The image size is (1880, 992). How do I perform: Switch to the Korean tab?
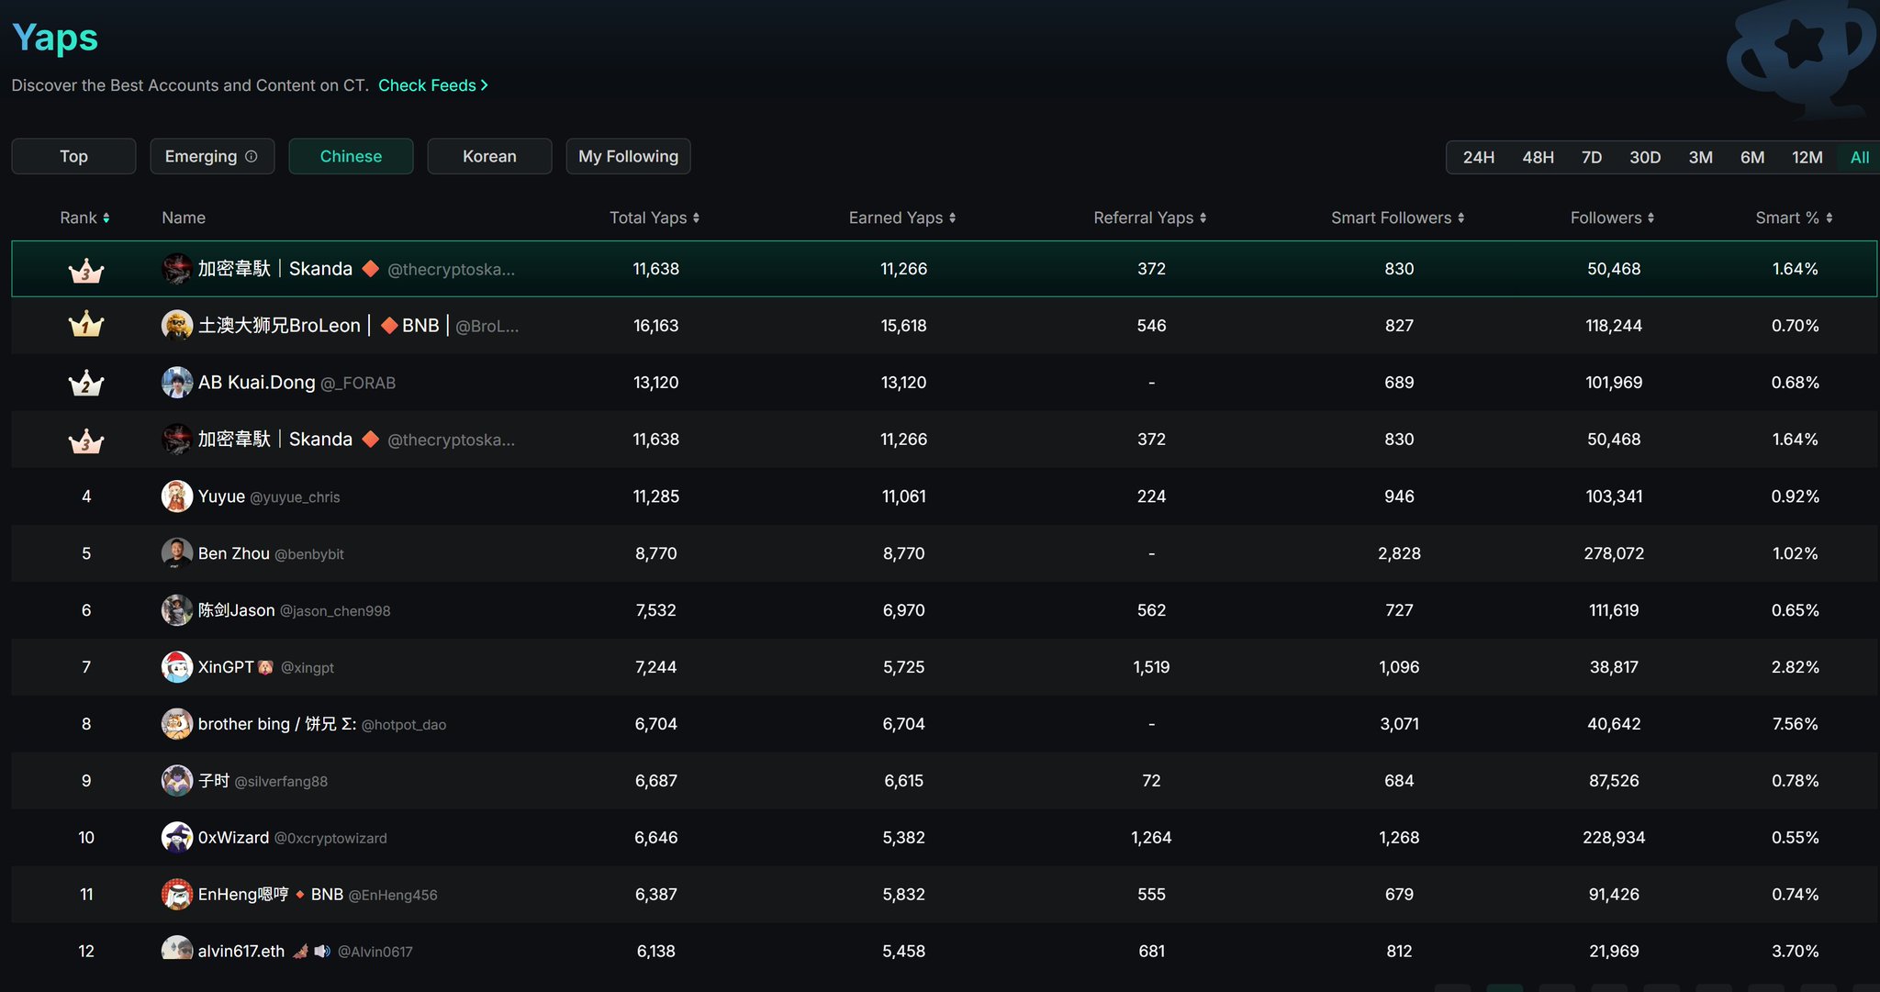(489, 156)
